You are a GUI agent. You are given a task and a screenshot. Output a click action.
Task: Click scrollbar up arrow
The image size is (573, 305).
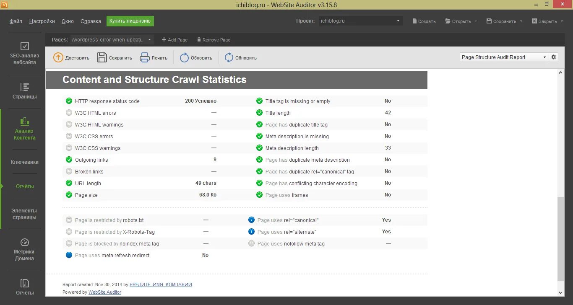pyautogui.click(x=561, y=72)
